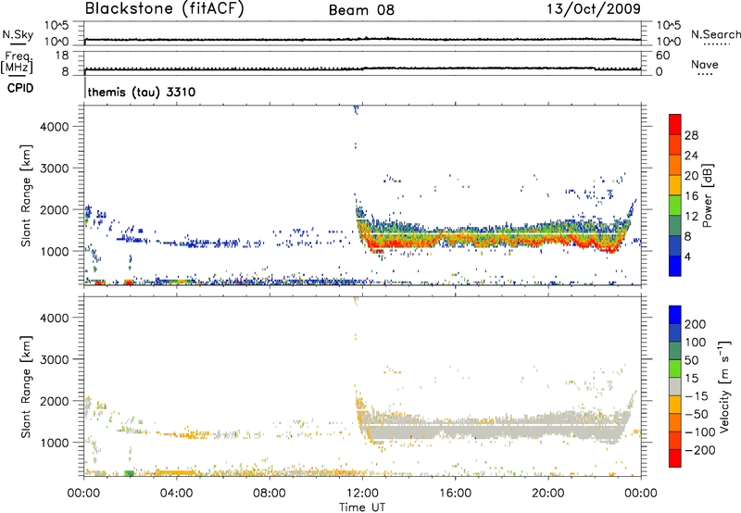
Task: Select the Velocity [m s⁻¹] colorbar title
Action: (724, 386)
